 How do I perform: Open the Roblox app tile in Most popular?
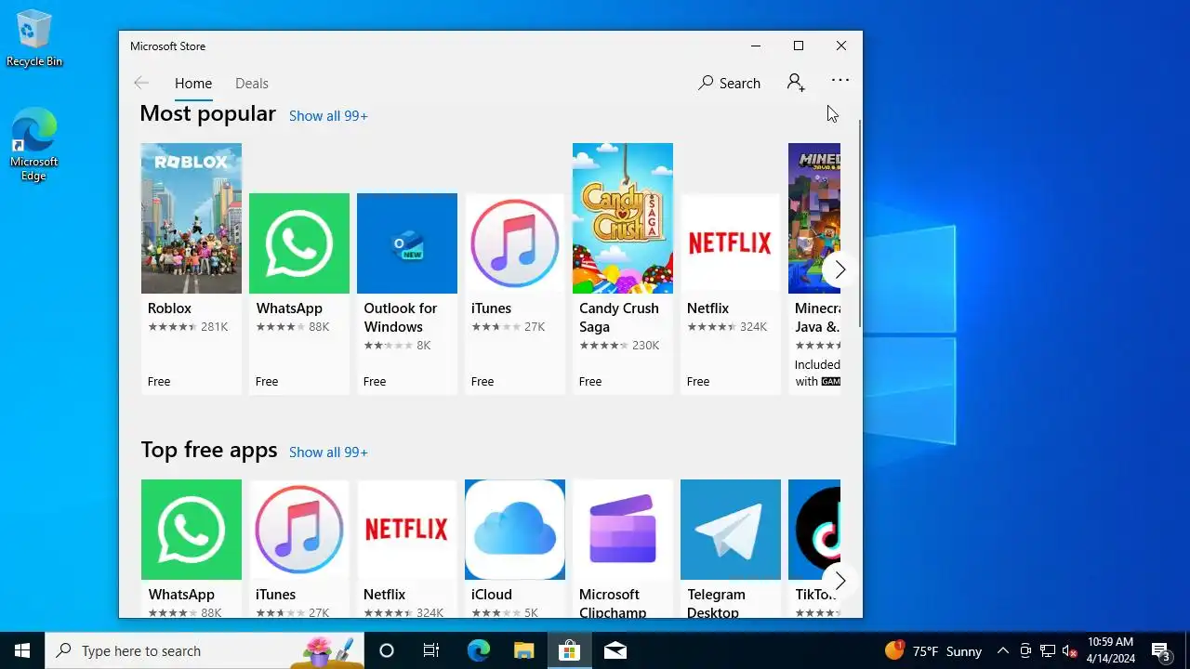[192, 269]
